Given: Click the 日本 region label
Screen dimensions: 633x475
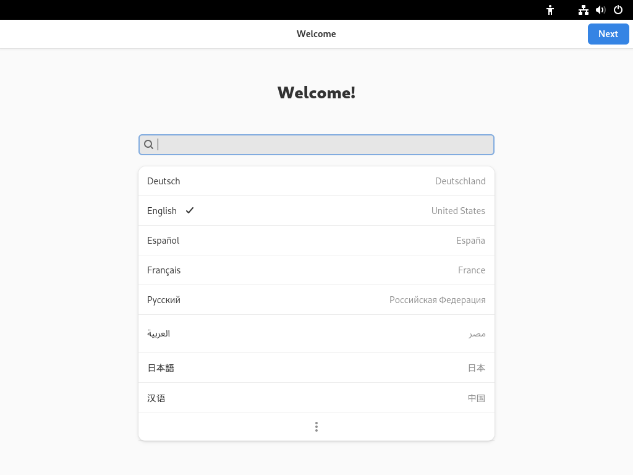Looking at the screenshot, I should (477, 367).
